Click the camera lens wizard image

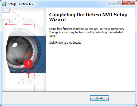(24, 50)
